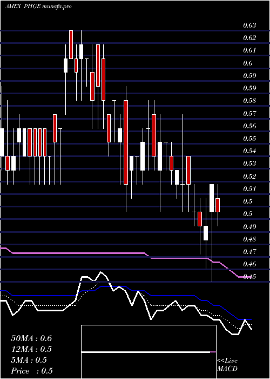Select the 0.49 price axis label
270x379 pixels.
click(x=249, y=226)
